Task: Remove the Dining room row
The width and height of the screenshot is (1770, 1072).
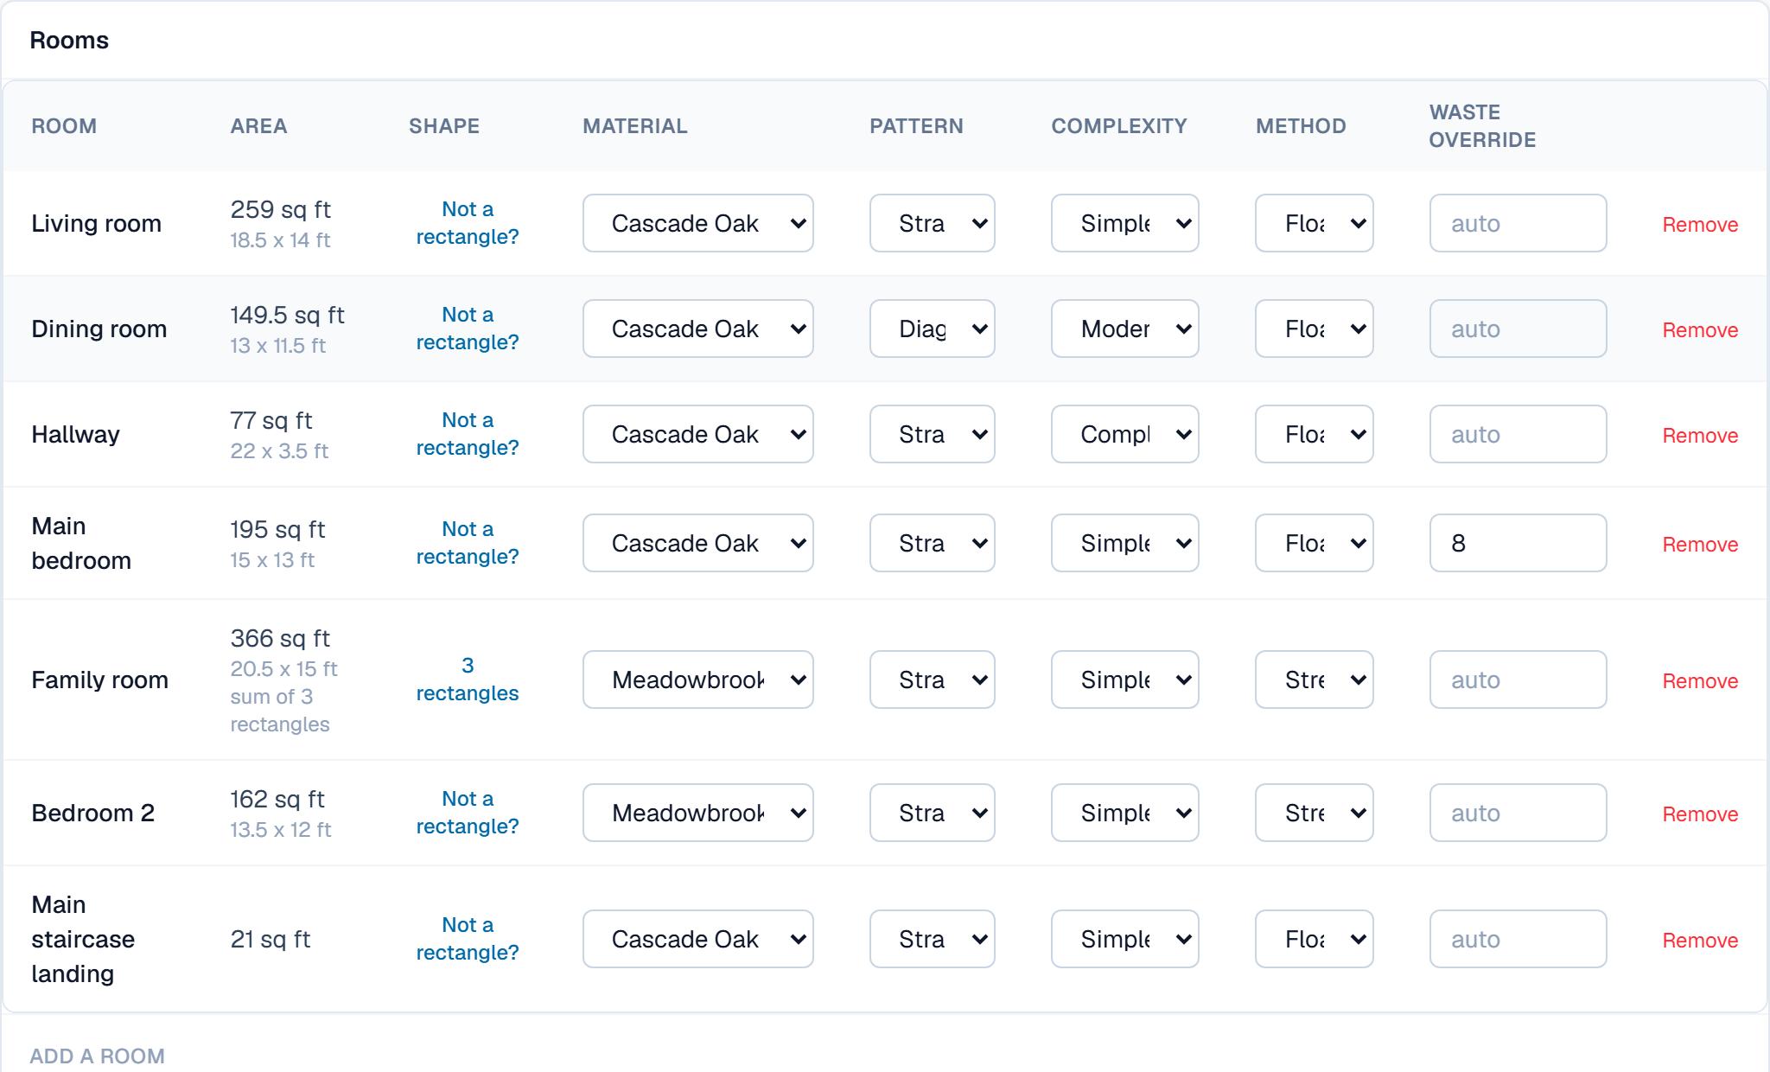Action: click(1700, 330)
